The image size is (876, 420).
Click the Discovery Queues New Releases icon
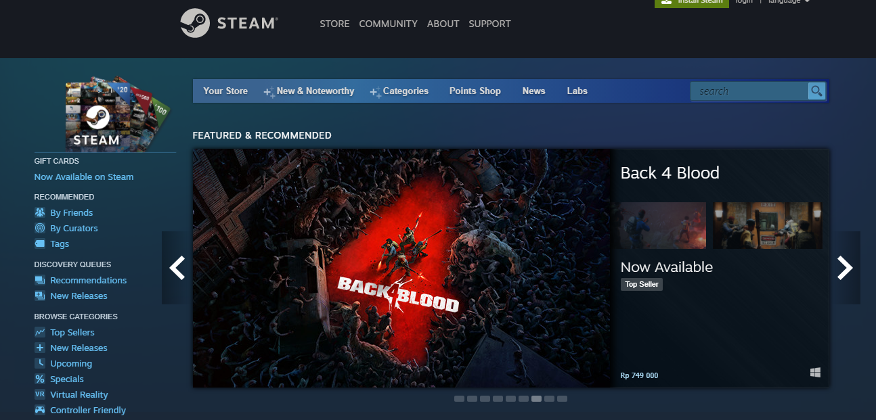pos(40,296)
